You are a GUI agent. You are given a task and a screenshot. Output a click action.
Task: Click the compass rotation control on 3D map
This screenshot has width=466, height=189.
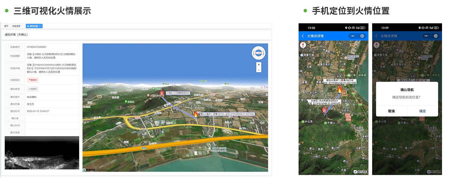(258, 53)
